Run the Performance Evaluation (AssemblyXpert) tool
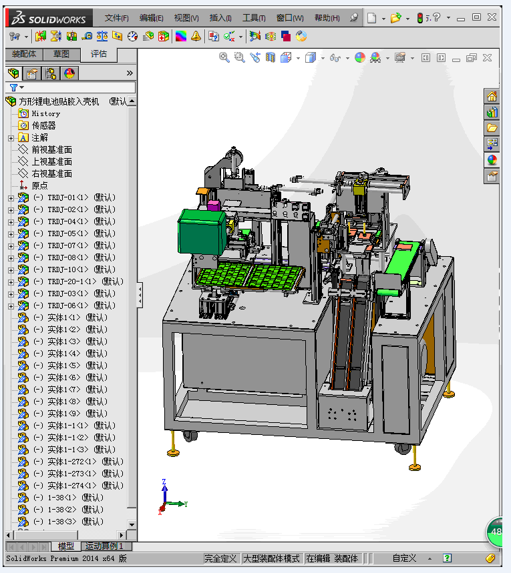This screenshot has height=573, width=511. pos(164,36)
